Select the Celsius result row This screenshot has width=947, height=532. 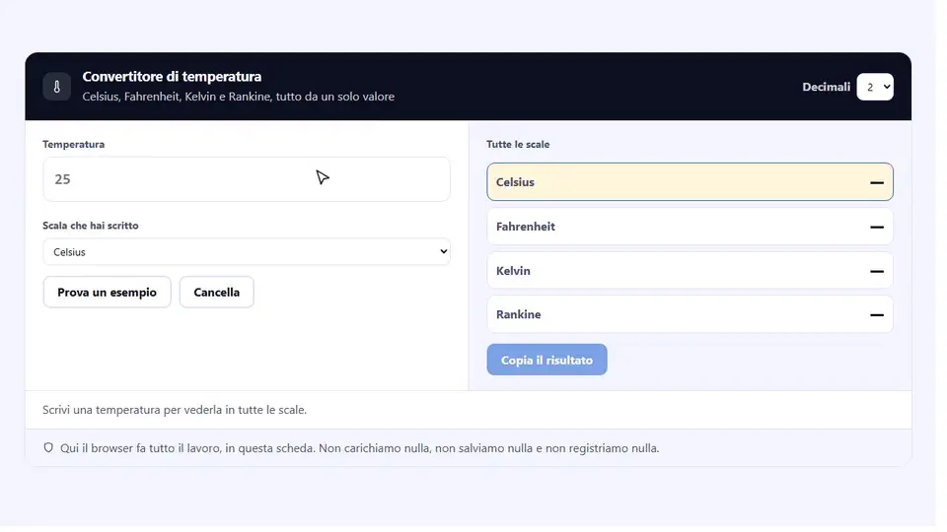pos(690,182)
